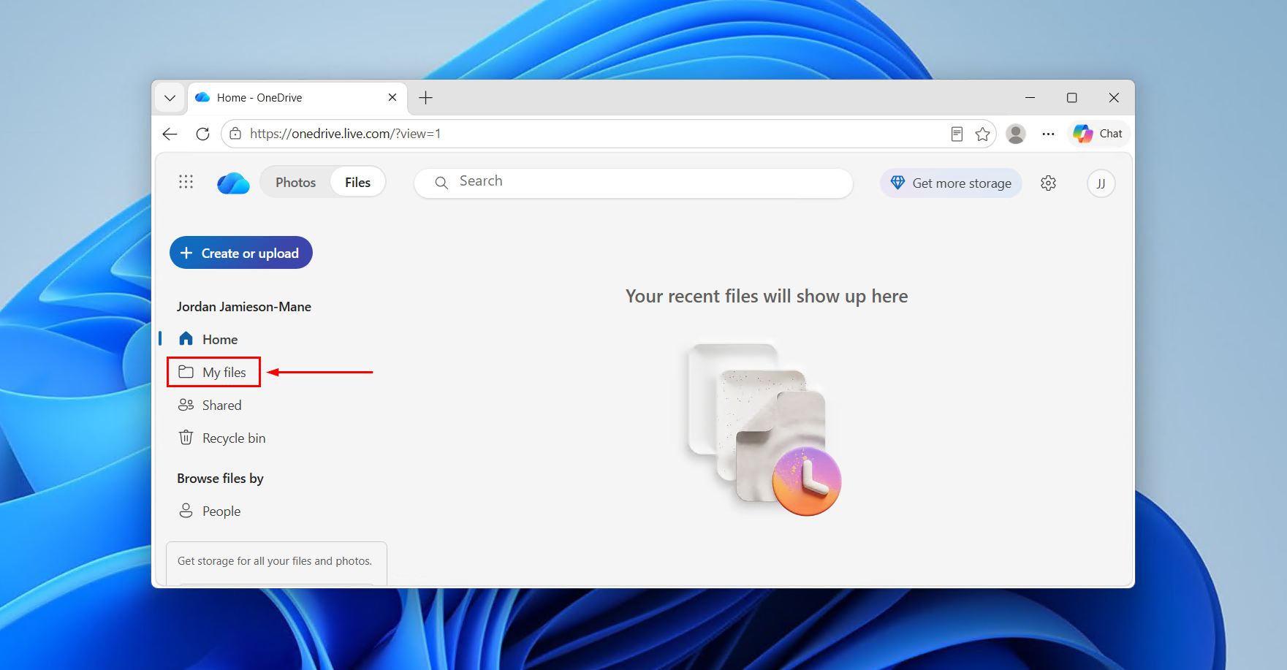The width and height of the screenshot is (1287, 670).
Task: Browse files by People
Action: 210,511
